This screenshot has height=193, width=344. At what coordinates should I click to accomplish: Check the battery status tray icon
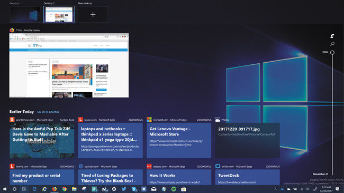pos(295,189)
